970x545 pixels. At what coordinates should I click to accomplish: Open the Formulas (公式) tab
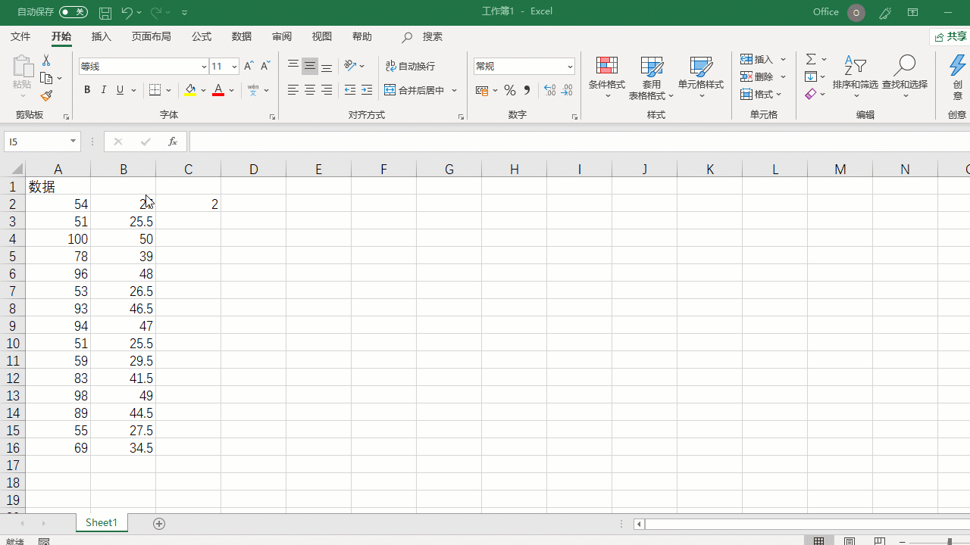click(201, 36)
